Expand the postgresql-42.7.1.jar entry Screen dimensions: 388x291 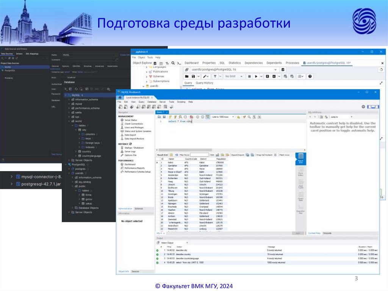pos(11,184)
